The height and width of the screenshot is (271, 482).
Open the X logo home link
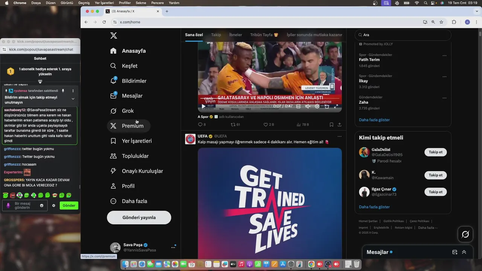pyautogui.click(x=113, y=36)
